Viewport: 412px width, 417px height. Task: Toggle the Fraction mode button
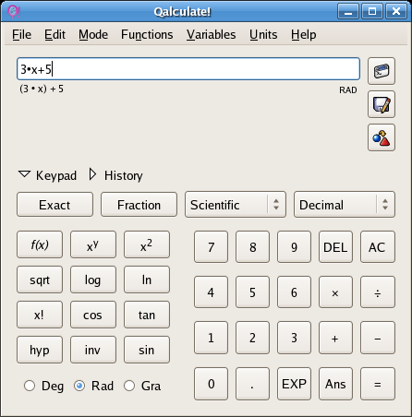coord(139,205)
